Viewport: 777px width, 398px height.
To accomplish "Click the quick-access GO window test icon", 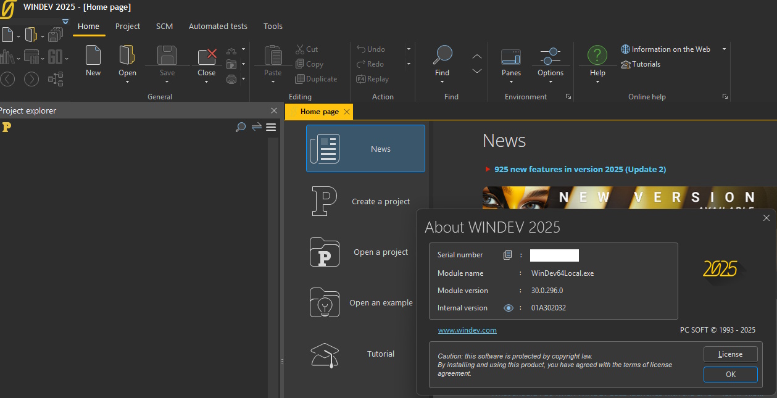I will pos(31,58).
